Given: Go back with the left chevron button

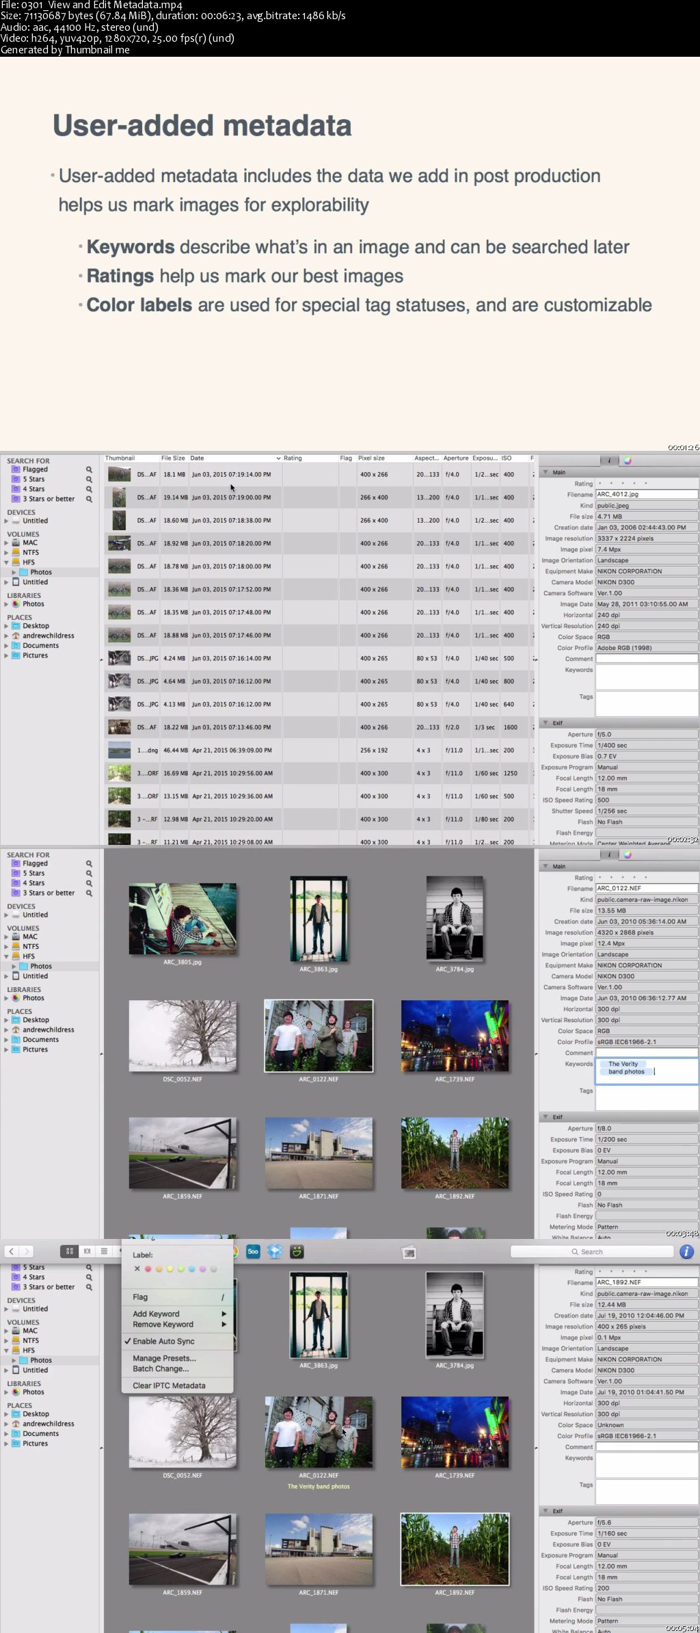Looking at the screenshot, I should pos(12,1251).
